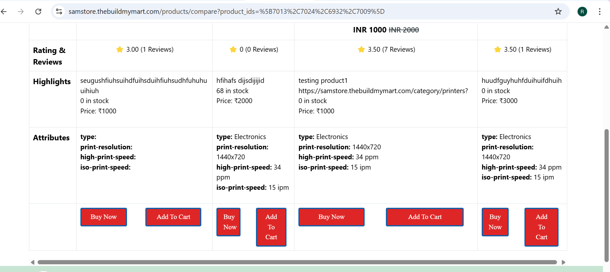Buy Now for testing product1
The height and width of the screenshot is (272, 610).
tap(332, 217)
